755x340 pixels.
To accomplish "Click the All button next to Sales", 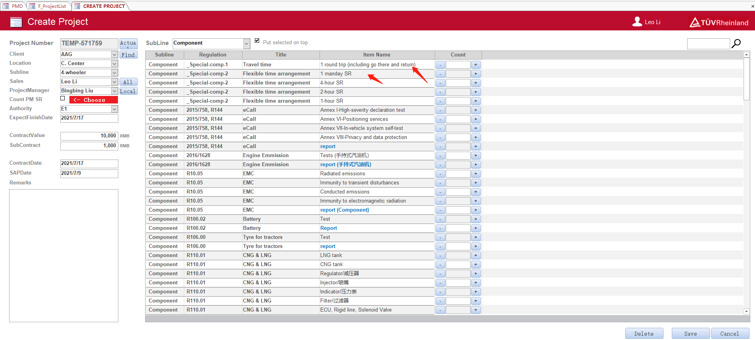I will pyautogui.click(x=128, y=82).
